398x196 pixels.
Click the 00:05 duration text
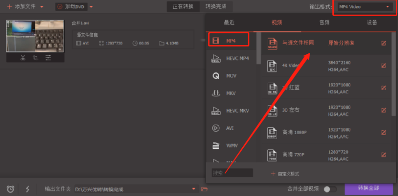tap(144, 43)
